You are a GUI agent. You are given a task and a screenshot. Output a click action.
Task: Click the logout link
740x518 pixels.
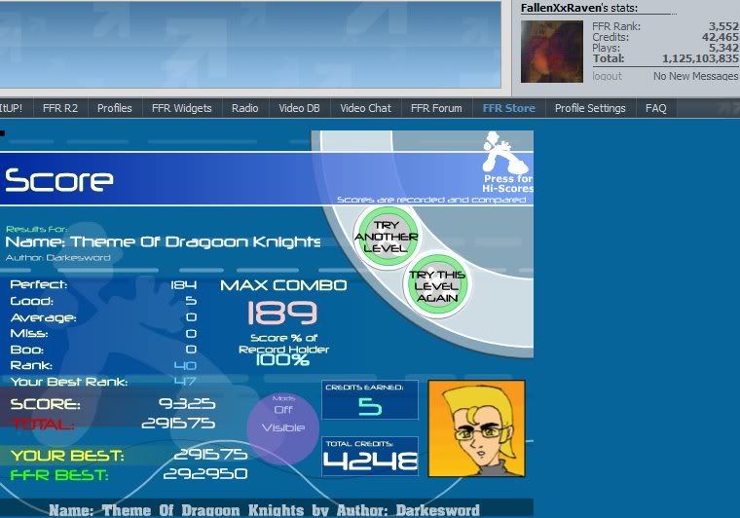point(607,76)
